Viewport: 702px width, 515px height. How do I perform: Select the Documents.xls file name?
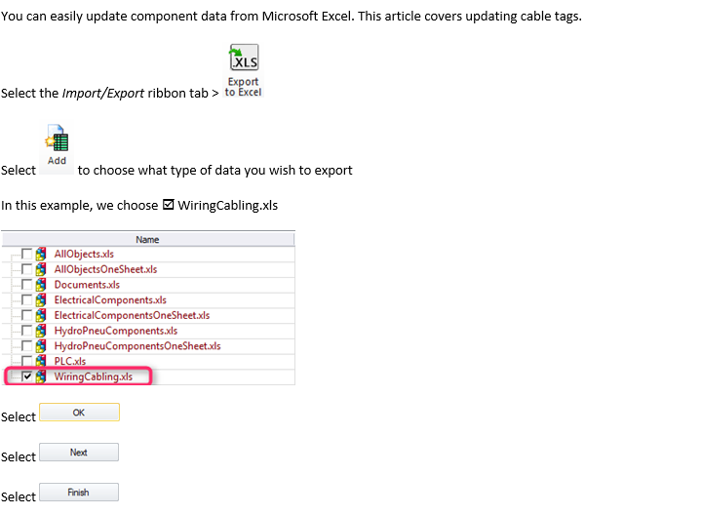[x=87, y=285]
